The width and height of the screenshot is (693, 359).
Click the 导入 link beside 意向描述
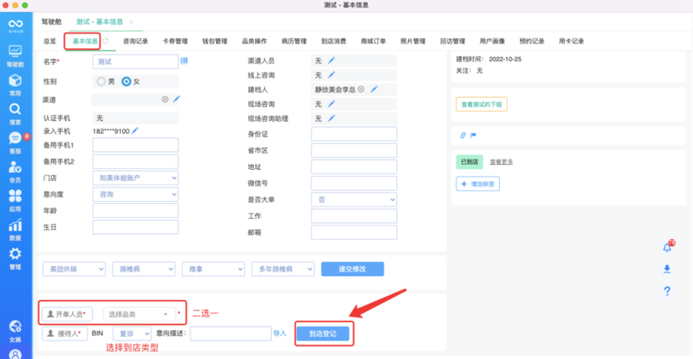[280, 333]
